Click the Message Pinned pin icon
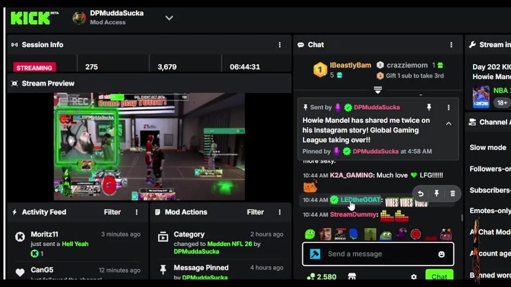This screenshot has height=287, width=511. 163,270
